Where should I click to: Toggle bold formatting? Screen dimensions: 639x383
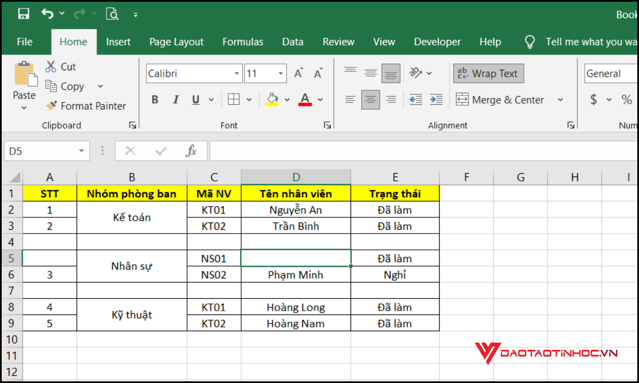(x=155, y=99)
